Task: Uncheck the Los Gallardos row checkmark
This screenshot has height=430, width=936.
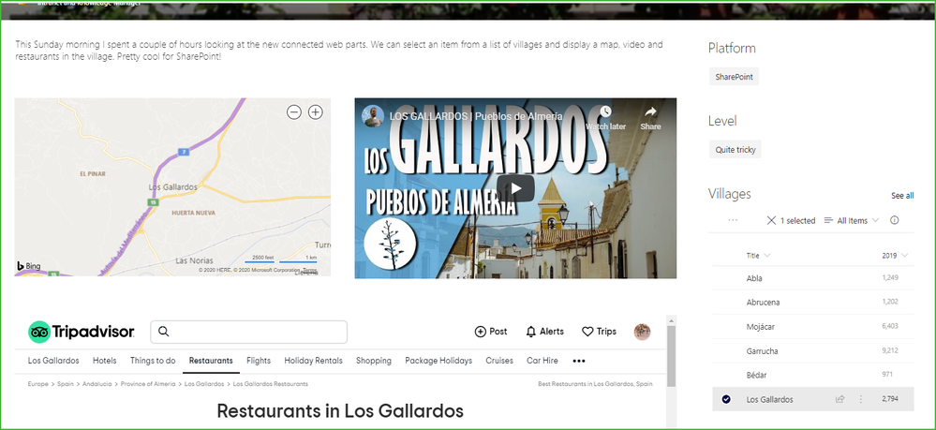Action: 726,399
